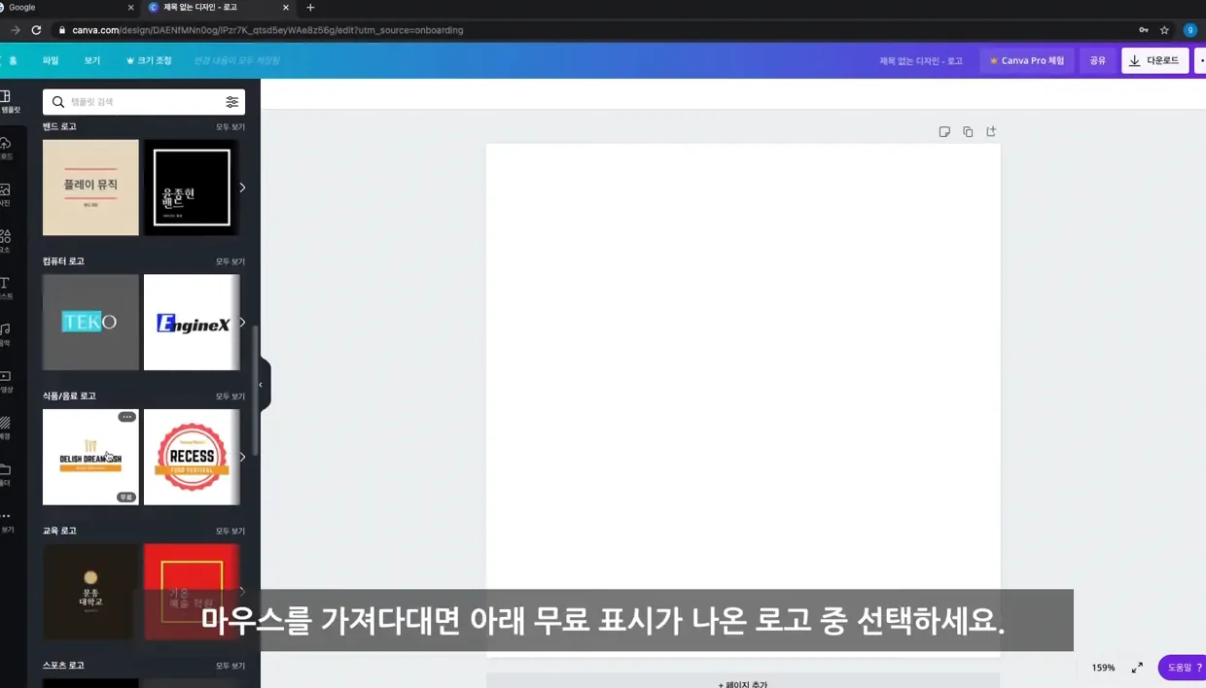Open the Music (음악) sidebar panel
Image resolution: width=1206 pixels, height=688 pixels.
(5, 335)
